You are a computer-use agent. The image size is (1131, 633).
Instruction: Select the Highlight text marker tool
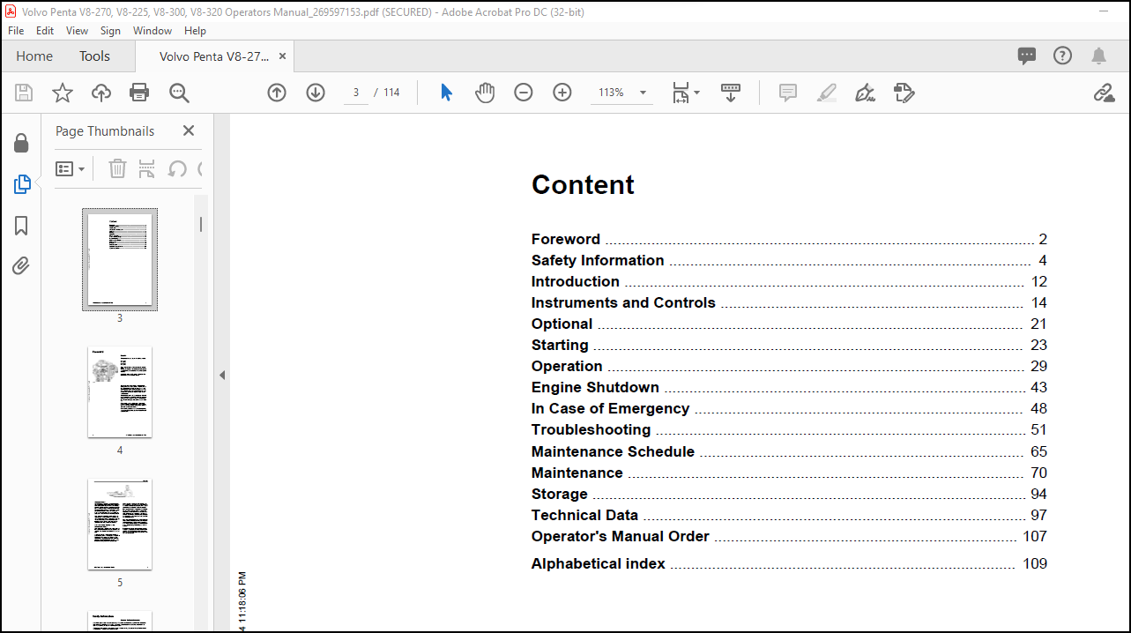coord(827,93)
